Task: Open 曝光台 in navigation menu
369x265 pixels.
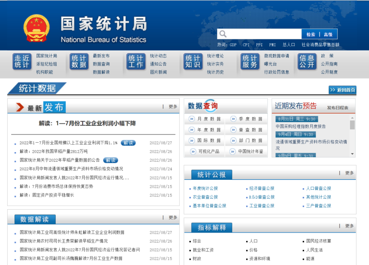Action: pos(270,64)
